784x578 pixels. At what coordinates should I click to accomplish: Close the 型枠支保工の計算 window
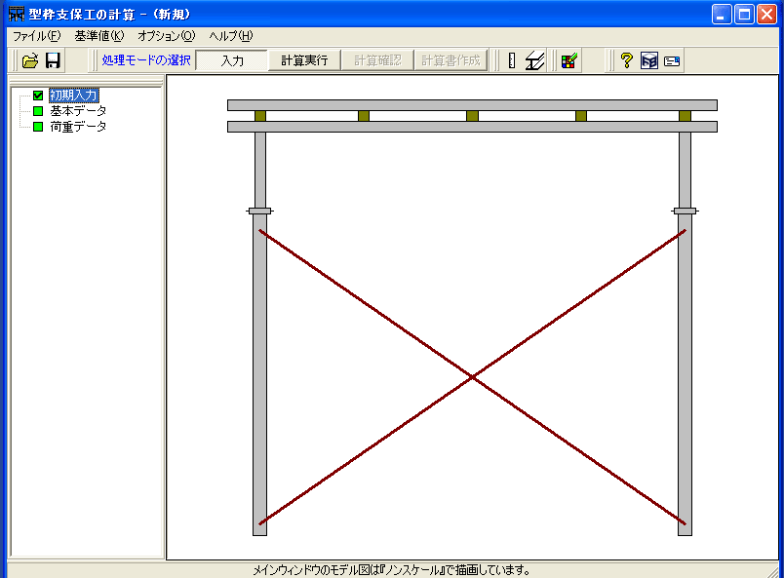point(766,14)
